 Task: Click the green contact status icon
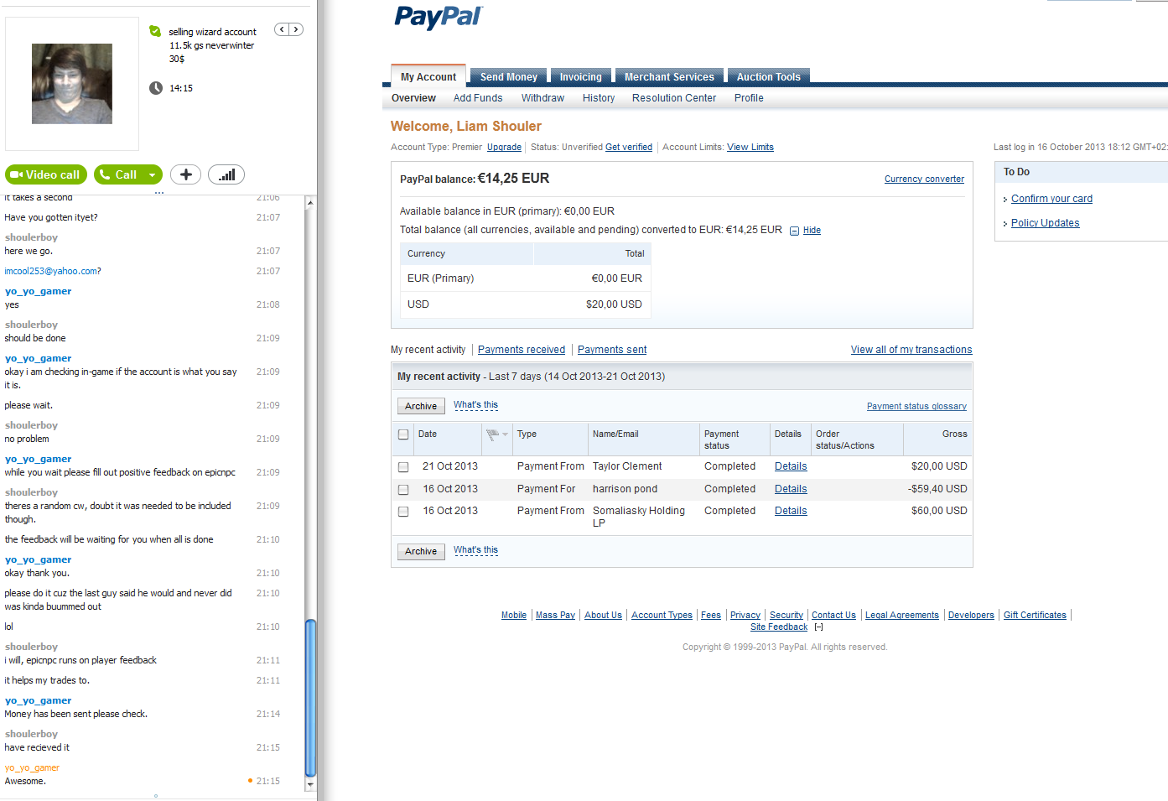(x=155, y=31)
